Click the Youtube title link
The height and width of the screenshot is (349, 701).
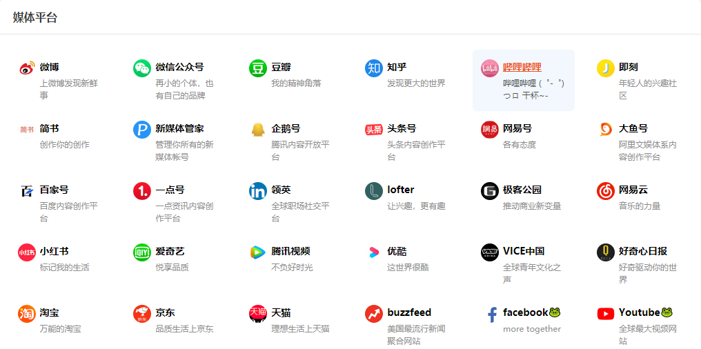[x=646, y=312]
